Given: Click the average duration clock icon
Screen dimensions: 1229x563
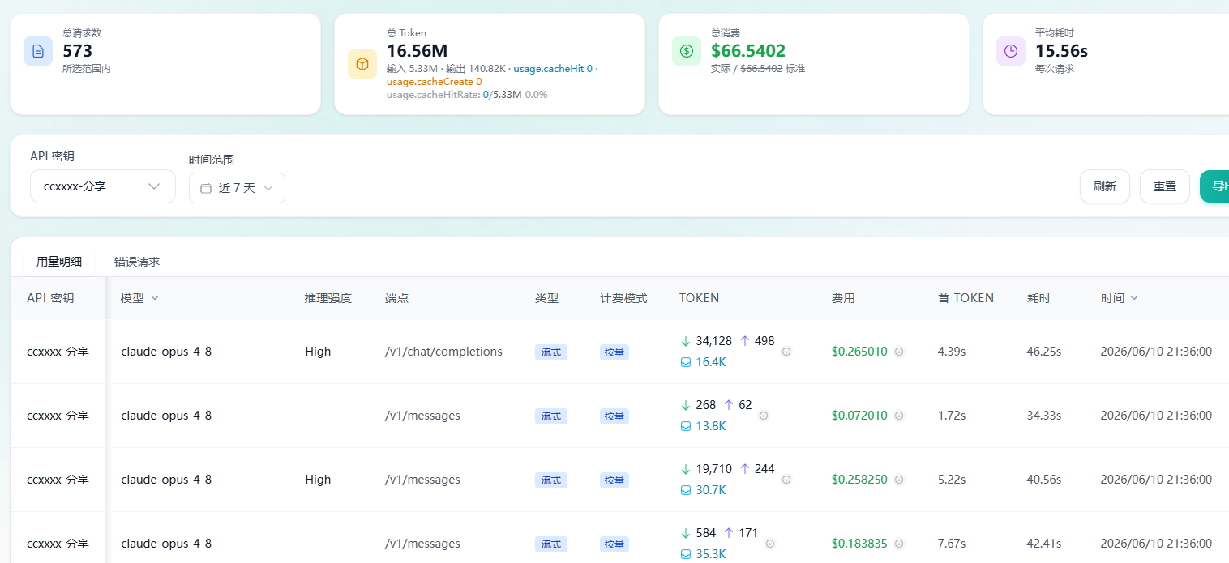Looking at the screenshot, I should (x=1011, y=51).
